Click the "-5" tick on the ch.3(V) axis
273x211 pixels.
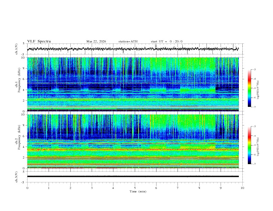click(23, 182)
